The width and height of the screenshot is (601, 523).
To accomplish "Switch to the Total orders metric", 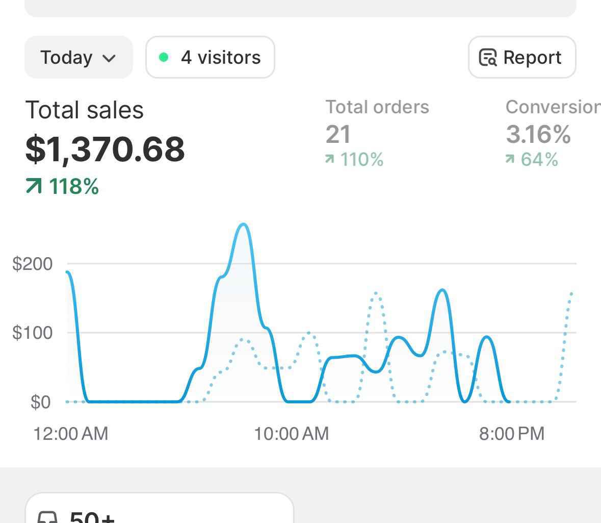I will [x=377, y=107].
